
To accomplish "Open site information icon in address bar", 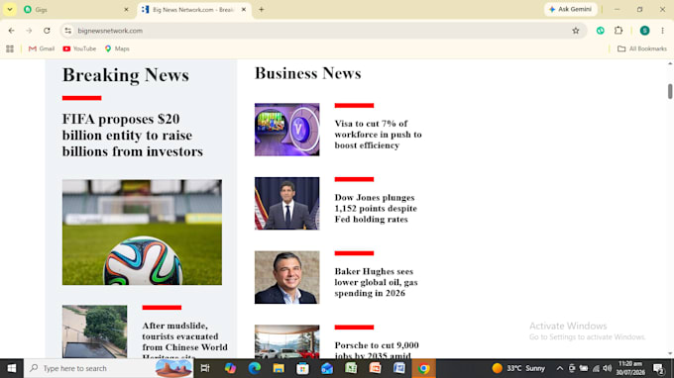I will click(68, 31).
